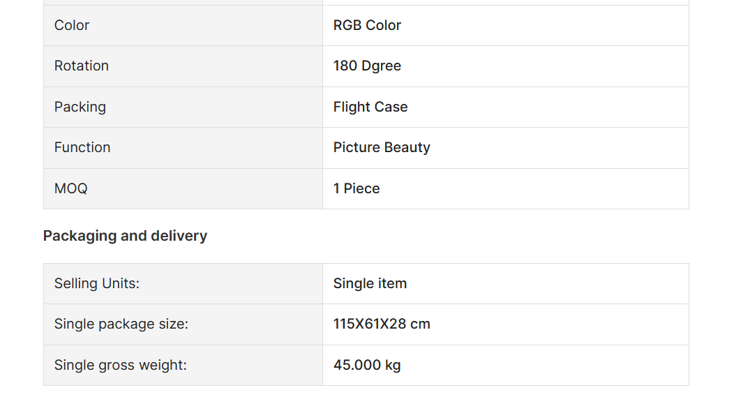Click the Rotation label cell
The width and height of the screenshot is (734, 397).
tap(183, 66)
